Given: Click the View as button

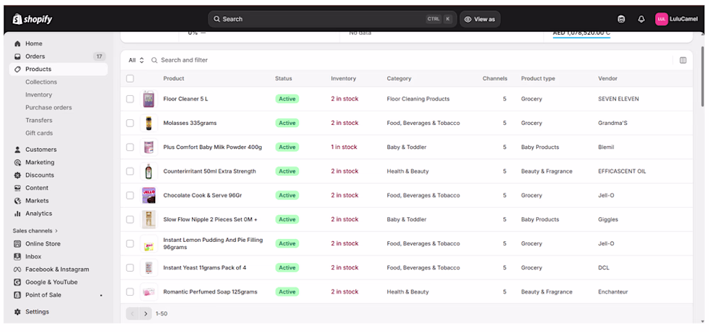Looking at the screenshot, I should (480, 19).
